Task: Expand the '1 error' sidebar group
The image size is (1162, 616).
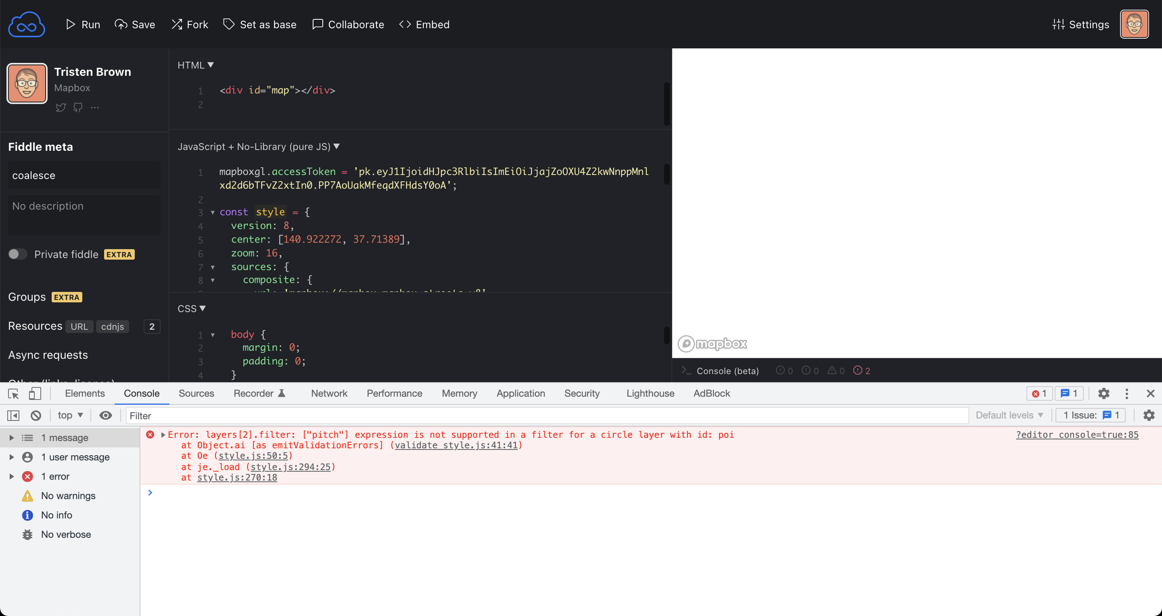Action: [12, 476]
